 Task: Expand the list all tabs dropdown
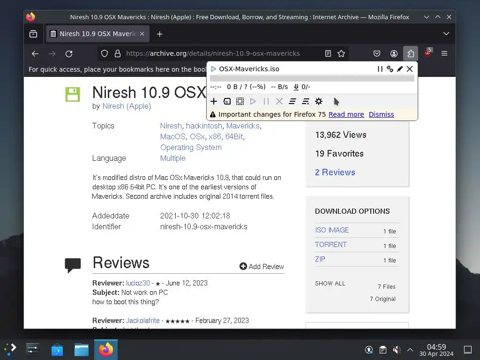click(x=446, y=34)
